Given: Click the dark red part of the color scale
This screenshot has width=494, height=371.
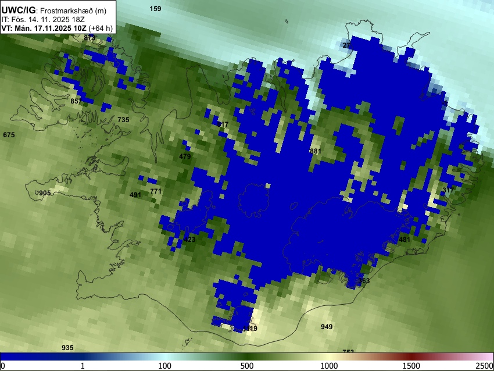Looking at the screenshot, I should click(411, 357).
